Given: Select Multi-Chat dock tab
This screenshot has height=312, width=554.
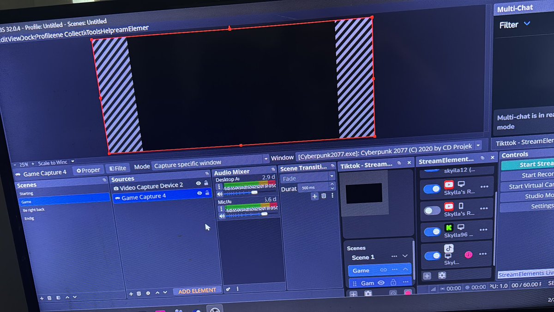Looking at the screenshot, I should coord(515,8).
